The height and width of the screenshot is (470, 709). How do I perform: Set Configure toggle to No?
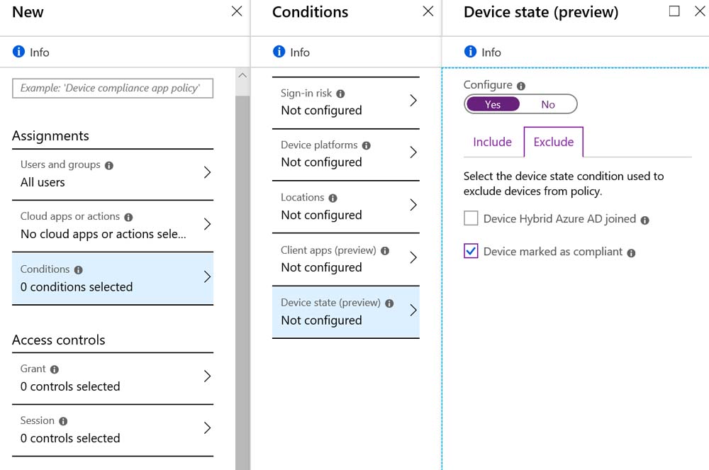(548, 104)
